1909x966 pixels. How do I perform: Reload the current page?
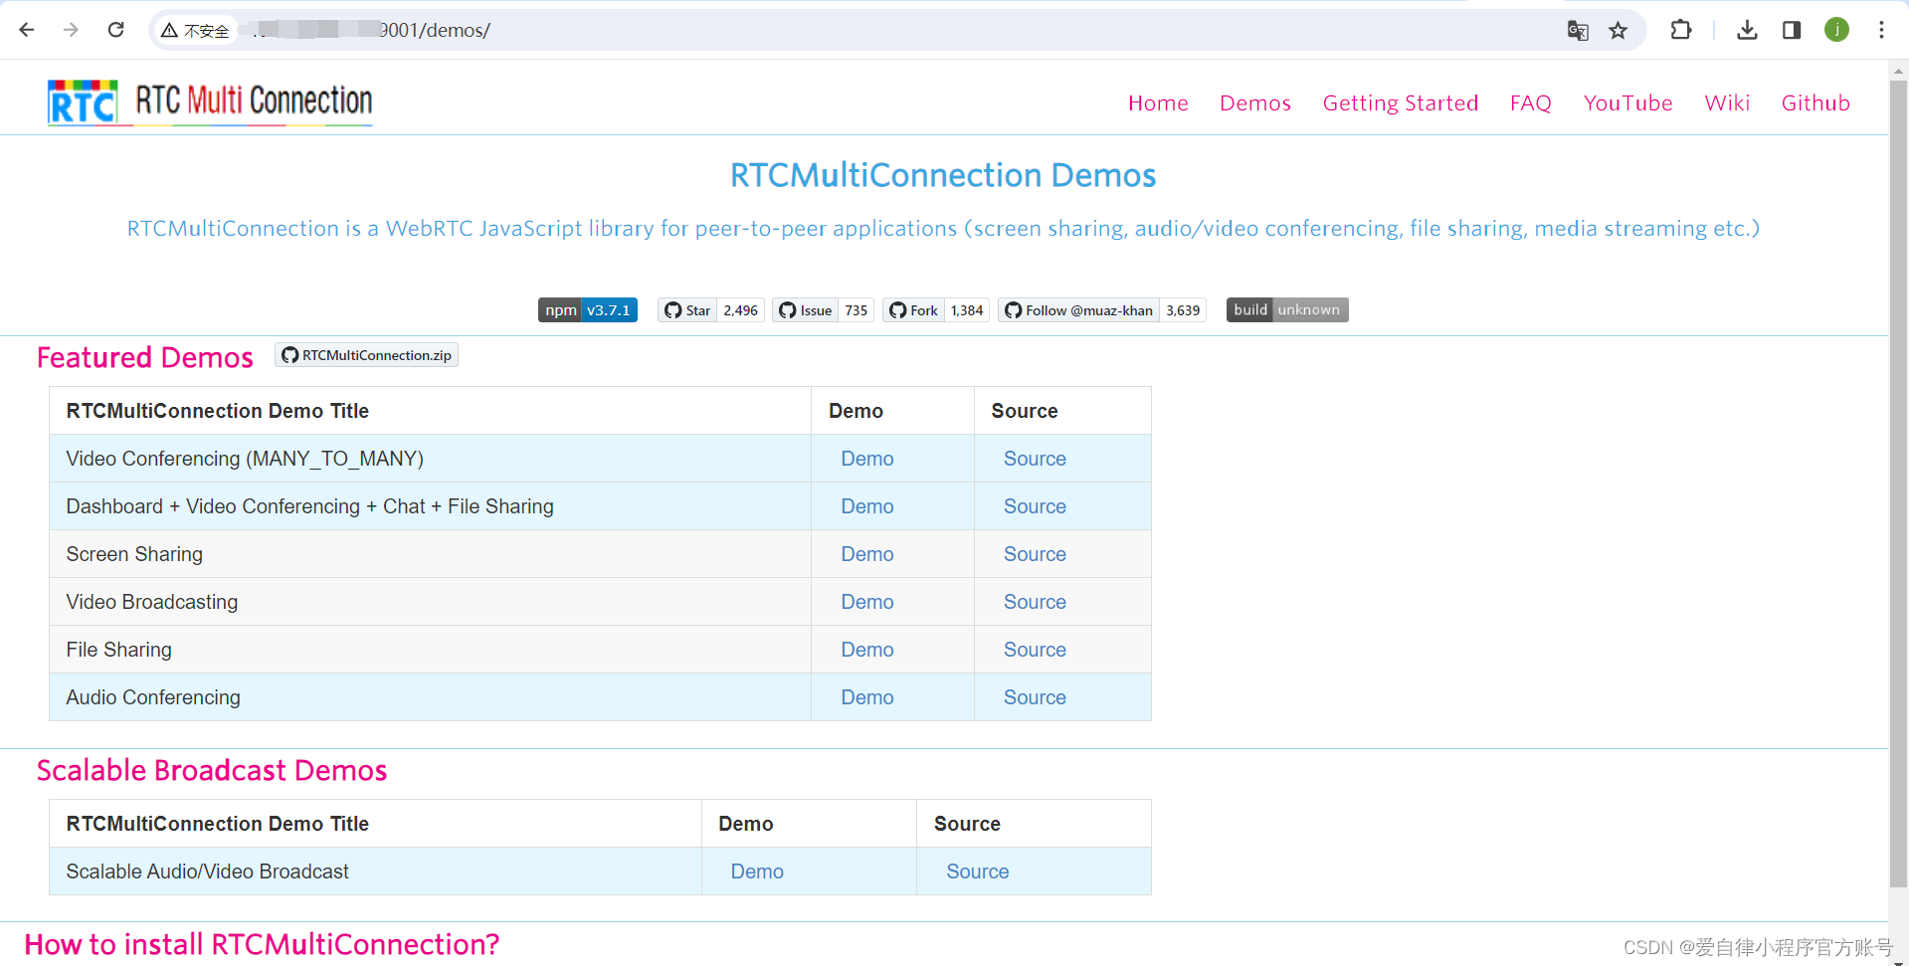(x=115, y=30)
